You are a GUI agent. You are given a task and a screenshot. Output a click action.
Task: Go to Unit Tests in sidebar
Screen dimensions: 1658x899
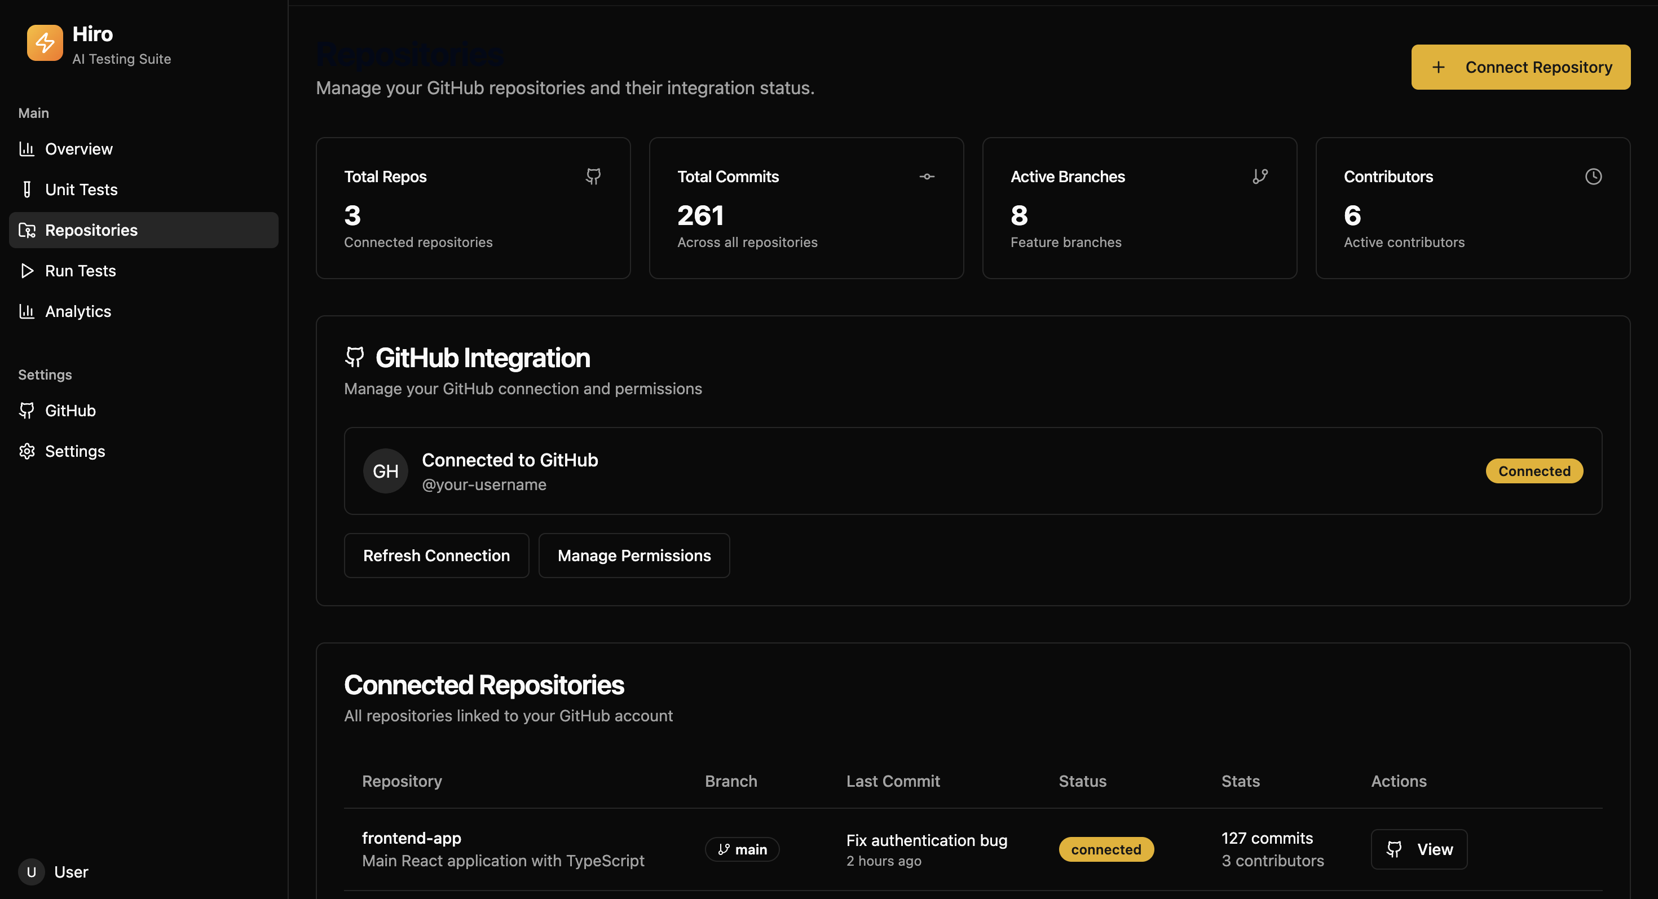pos(81,189)
